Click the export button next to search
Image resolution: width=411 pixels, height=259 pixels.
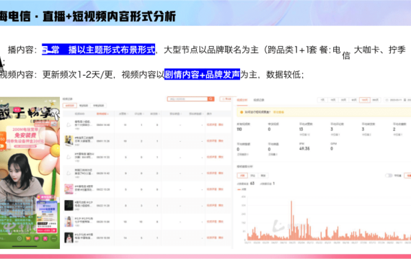point(226,99)
